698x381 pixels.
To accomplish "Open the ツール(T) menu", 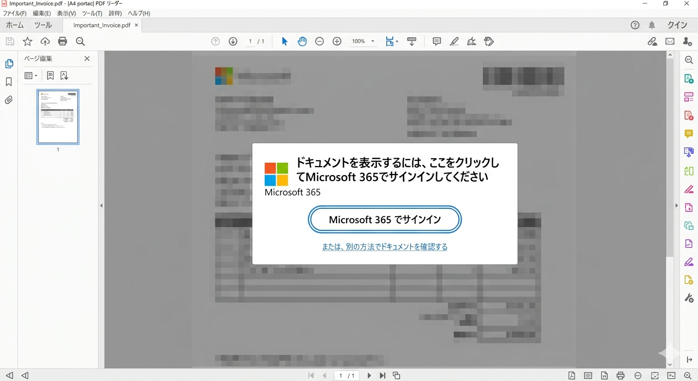I will 92,13.
